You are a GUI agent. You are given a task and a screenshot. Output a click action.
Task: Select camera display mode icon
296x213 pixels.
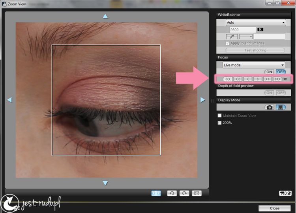tap(269, 107)
